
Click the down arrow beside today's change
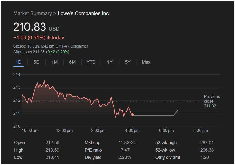pyautogui.click(x=48, y=38)
